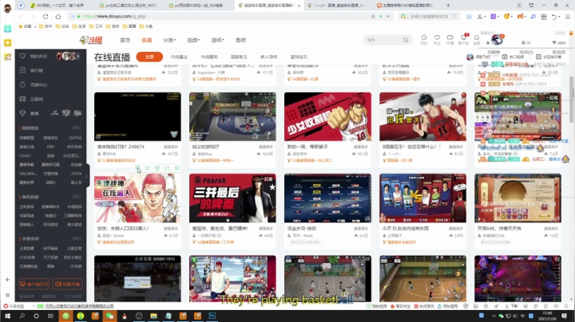
Task: Reload the page with browser refresh icon
Action: (x=46, y=17)
